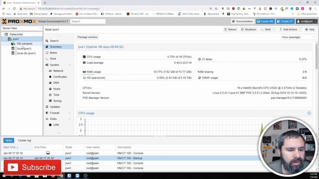The width and height of the screenshot is (319, 179).
Task: Open DNS settings
Action: pos(56,83)
